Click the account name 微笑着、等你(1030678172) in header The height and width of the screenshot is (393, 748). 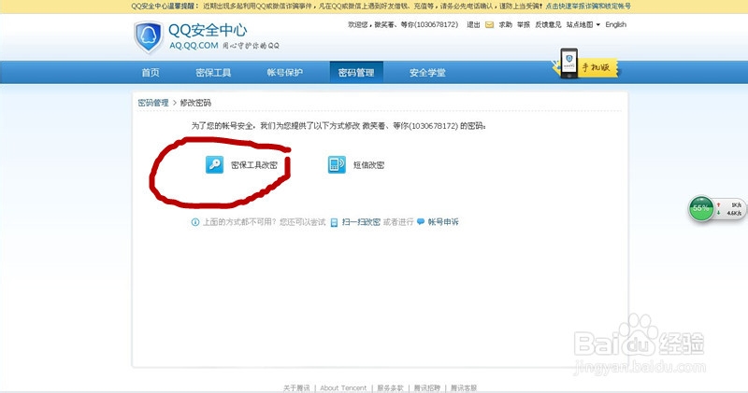pyautogui.click(x=416, y=25)
